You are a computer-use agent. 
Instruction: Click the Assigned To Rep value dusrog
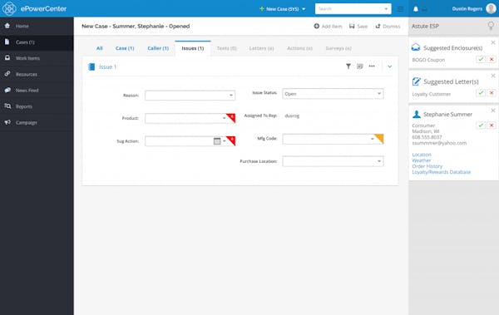(292, 116)
